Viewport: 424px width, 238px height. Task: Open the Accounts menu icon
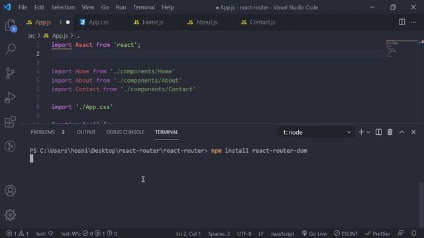point(11,191)
